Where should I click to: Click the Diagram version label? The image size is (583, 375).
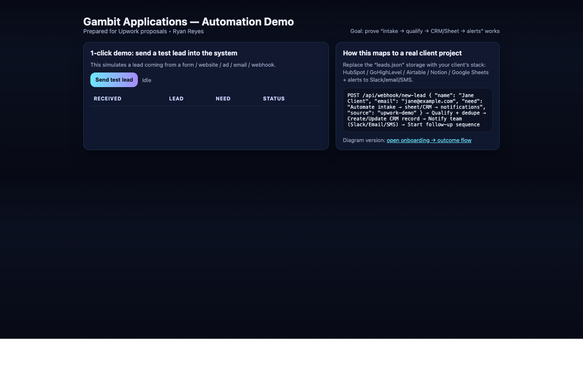pos(364,140)
